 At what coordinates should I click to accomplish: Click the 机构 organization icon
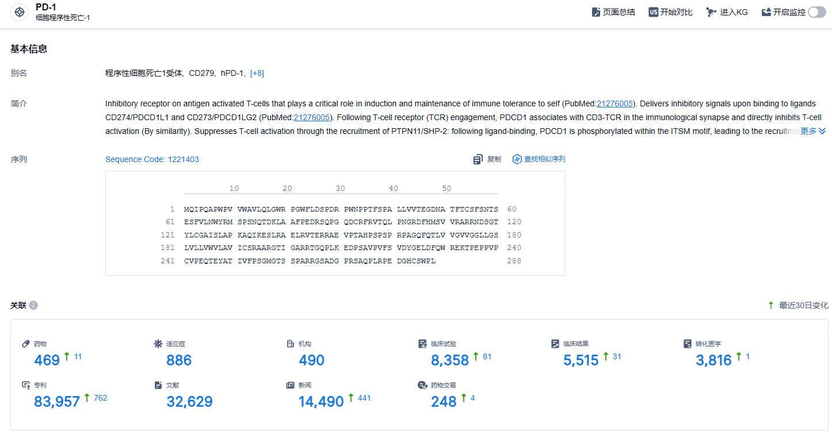point(290,344)
